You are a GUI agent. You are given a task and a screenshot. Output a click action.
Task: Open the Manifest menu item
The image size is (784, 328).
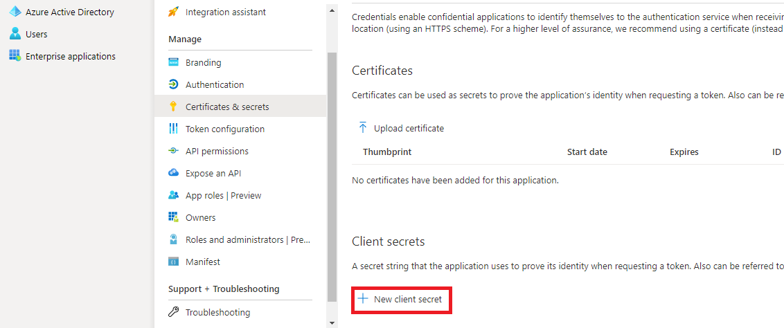coord(202,262)
